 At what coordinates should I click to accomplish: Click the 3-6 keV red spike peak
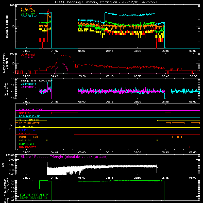pyautogui.click(x=48, y=10)
